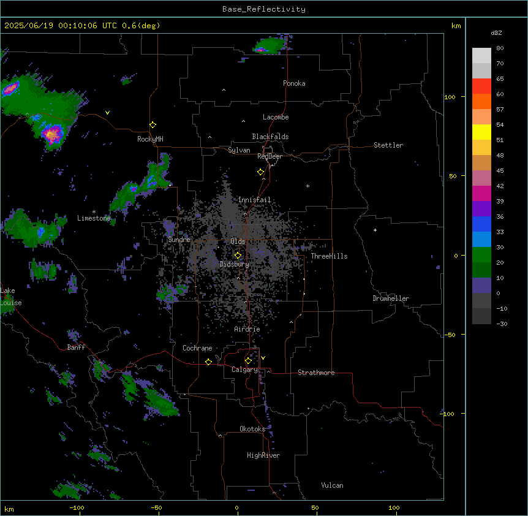Select the magenta 39-42 dBZ legend swatch
This screenshot has height=516, width=528.
tap(481, 193)
